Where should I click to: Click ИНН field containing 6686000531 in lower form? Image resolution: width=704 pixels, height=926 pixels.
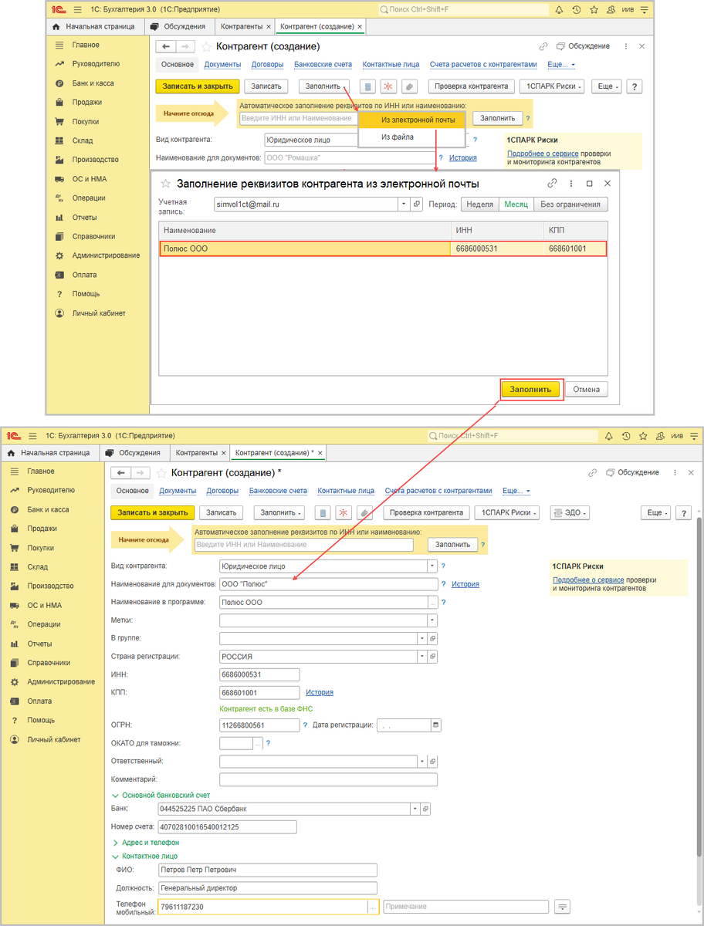[259, 675]
